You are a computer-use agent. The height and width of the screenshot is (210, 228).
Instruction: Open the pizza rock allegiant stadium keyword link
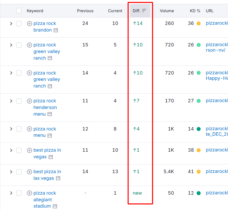tap(45, 200)
